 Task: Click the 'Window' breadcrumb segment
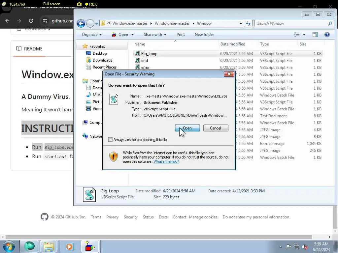204,23
